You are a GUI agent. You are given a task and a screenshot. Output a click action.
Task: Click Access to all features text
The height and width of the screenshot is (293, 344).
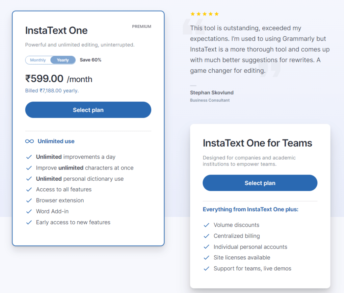click(x=63, y=189)
